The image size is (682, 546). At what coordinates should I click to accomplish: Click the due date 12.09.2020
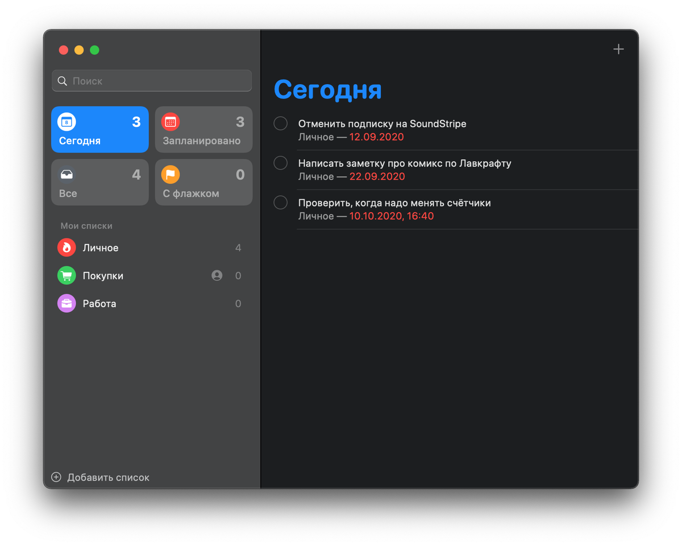pos(376,137)
